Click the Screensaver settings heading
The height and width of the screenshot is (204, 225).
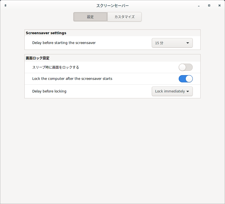[46, 33]
